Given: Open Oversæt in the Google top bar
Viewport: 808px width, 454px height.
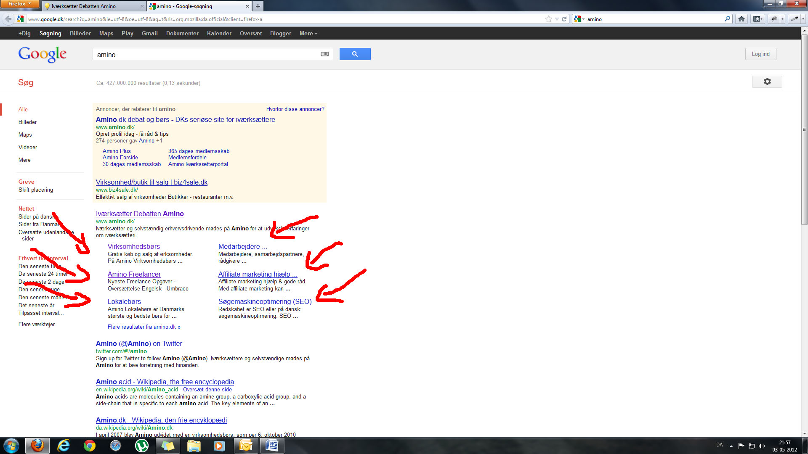Looking at the screenshot, I should [x=251, y=33].
